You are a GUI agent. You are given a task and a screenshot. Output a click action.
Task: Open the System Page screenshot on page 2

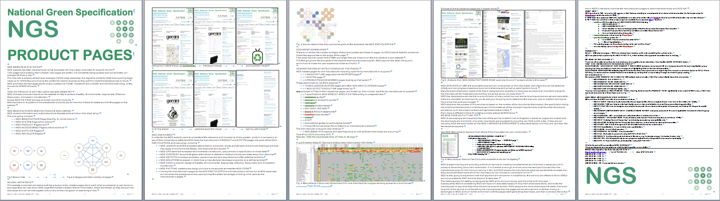point(173,99)
